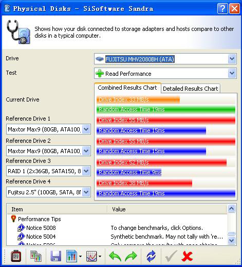
Task: Click the Notice 5008 info icon
Action: point(21,228)
